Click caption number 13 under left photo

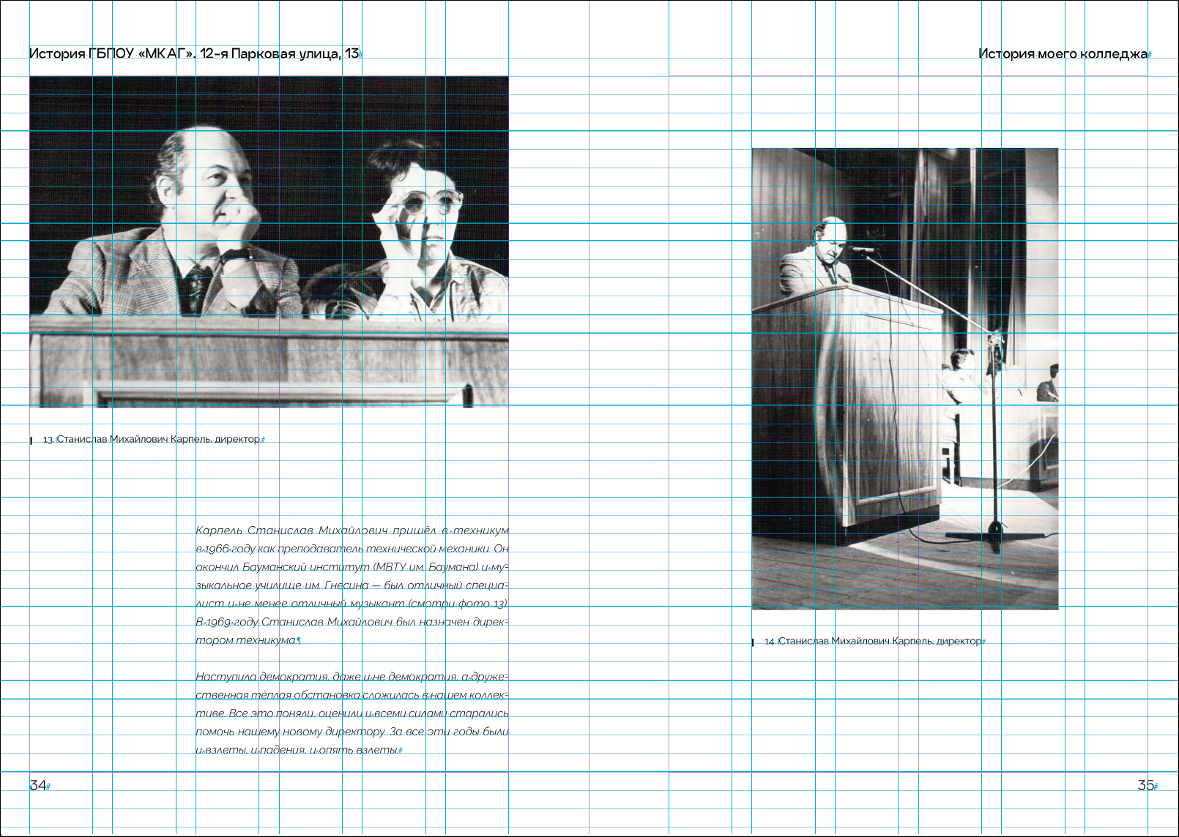tap(48, 440)
